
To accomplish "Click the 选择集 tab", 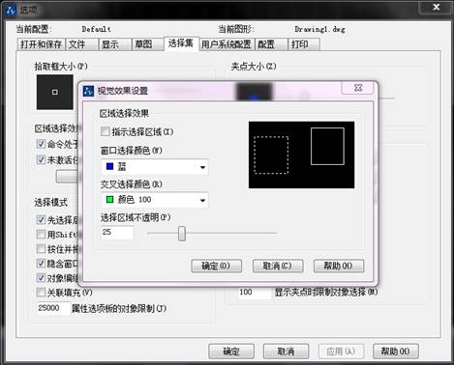I will pos(181,43).
